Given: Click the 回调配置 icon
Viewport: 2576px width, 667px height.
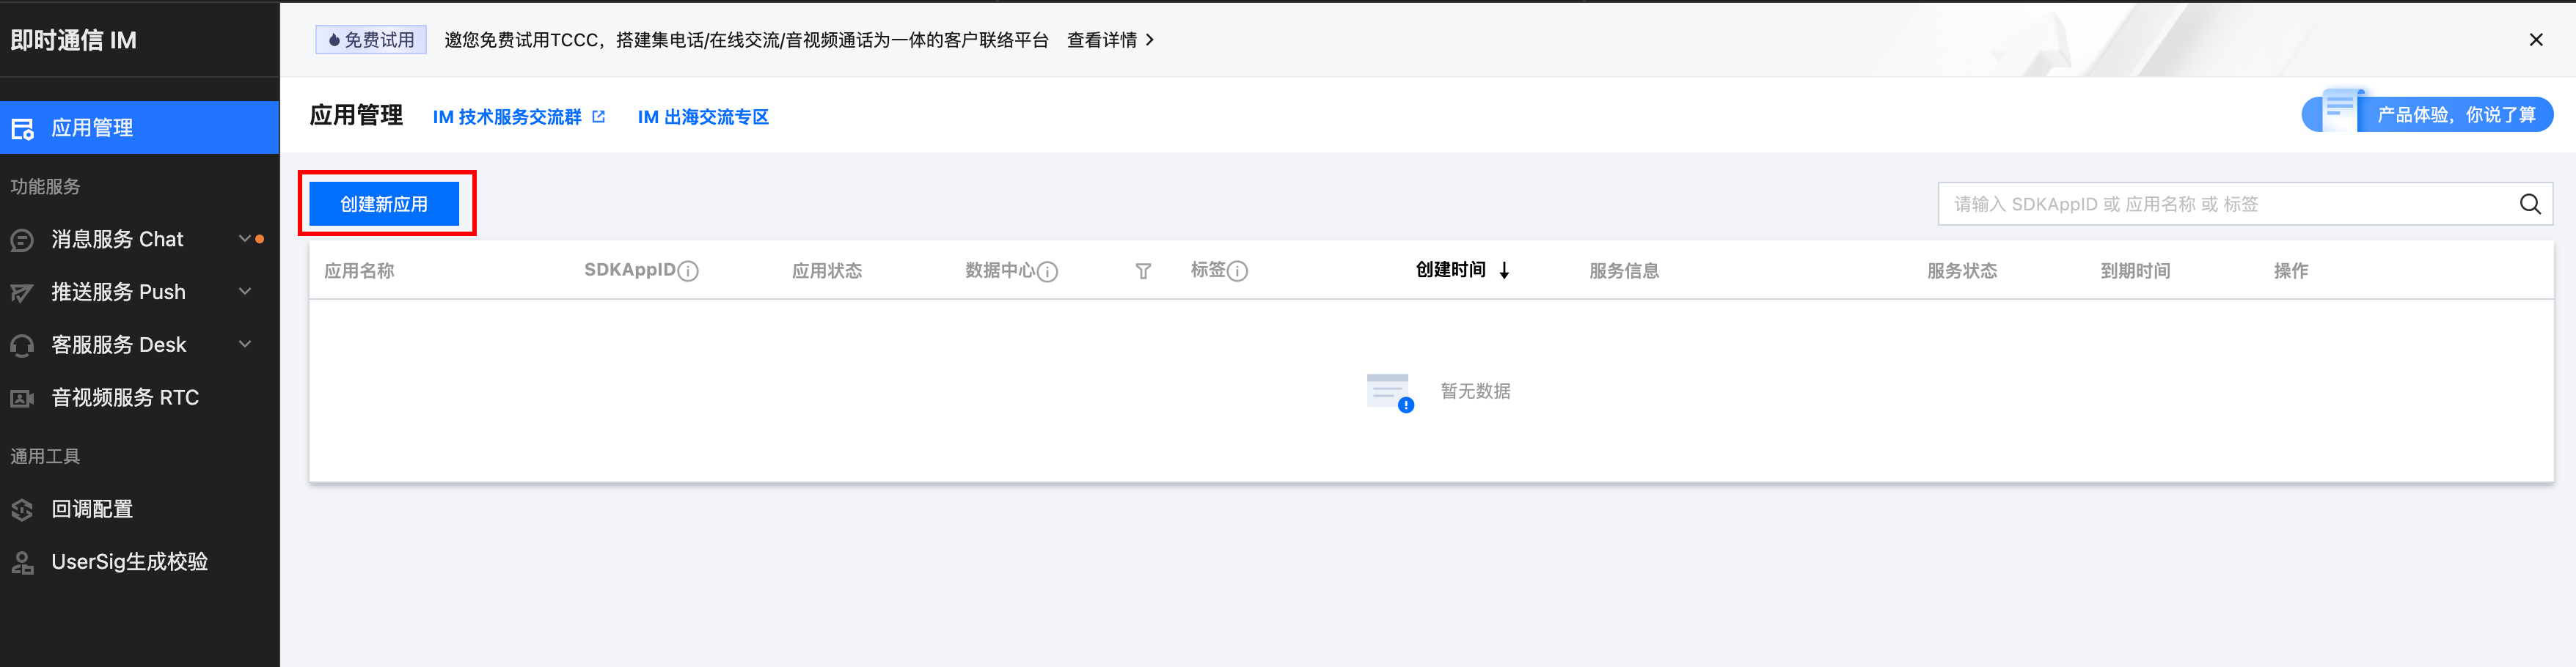Looking at the screenshot, I should (22, 510).
